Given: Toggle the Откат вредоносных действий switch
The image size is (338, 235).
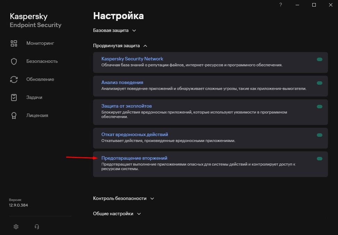Looking at the screenshot, I should pyautogui.click(x=320, y=135).
